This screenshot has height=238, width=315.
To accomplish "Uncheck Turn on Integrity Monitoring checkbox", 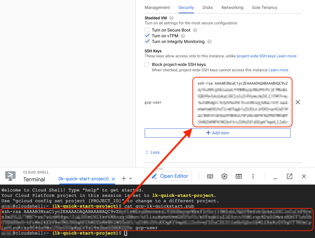I will pyautogui.click(x=147, y=42).
